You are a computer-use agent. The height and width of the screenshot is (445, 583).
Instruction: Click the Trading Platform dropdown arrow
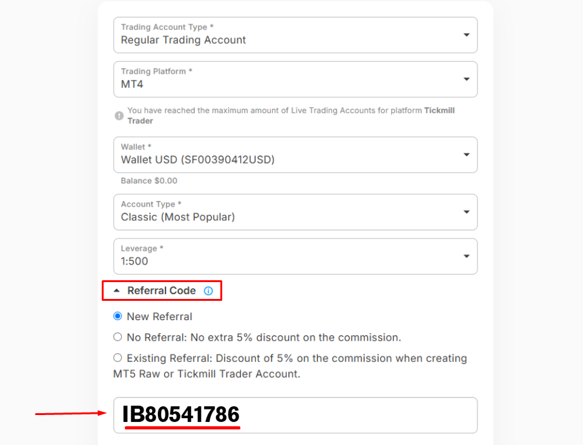(x=466, y=79)
